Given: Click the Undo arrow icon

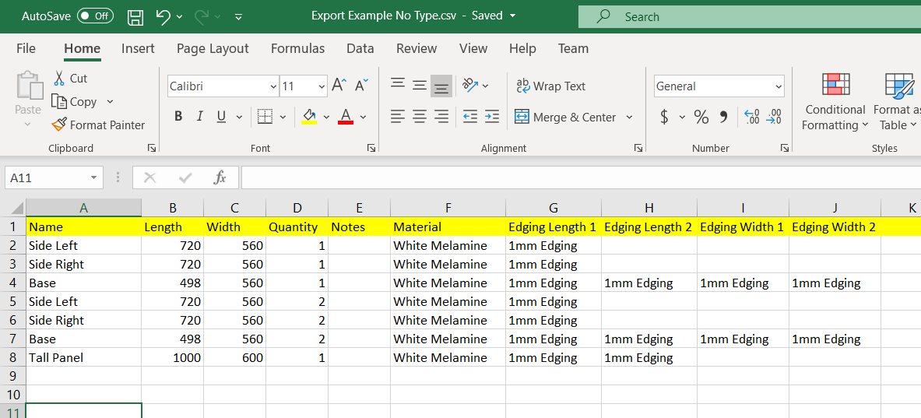Looking at the screenshot, I should click(163, 16).
